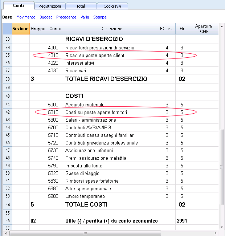225x236 pixels.
Task: Open the Stampa view link
Action: point(100,17)
